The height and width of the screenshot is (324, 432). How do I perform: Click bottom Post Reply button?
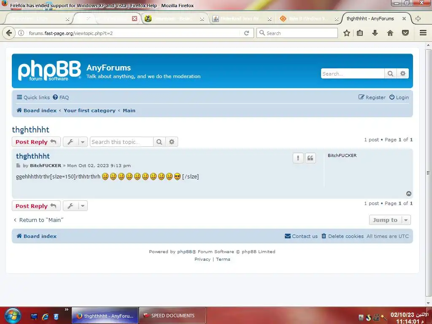pos(36,206)
